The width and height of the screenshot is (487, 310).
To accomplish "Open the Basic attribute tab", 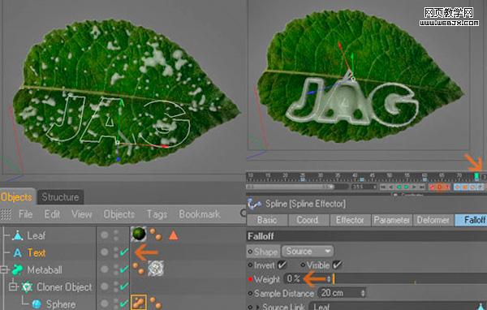I will pos(267,220).
